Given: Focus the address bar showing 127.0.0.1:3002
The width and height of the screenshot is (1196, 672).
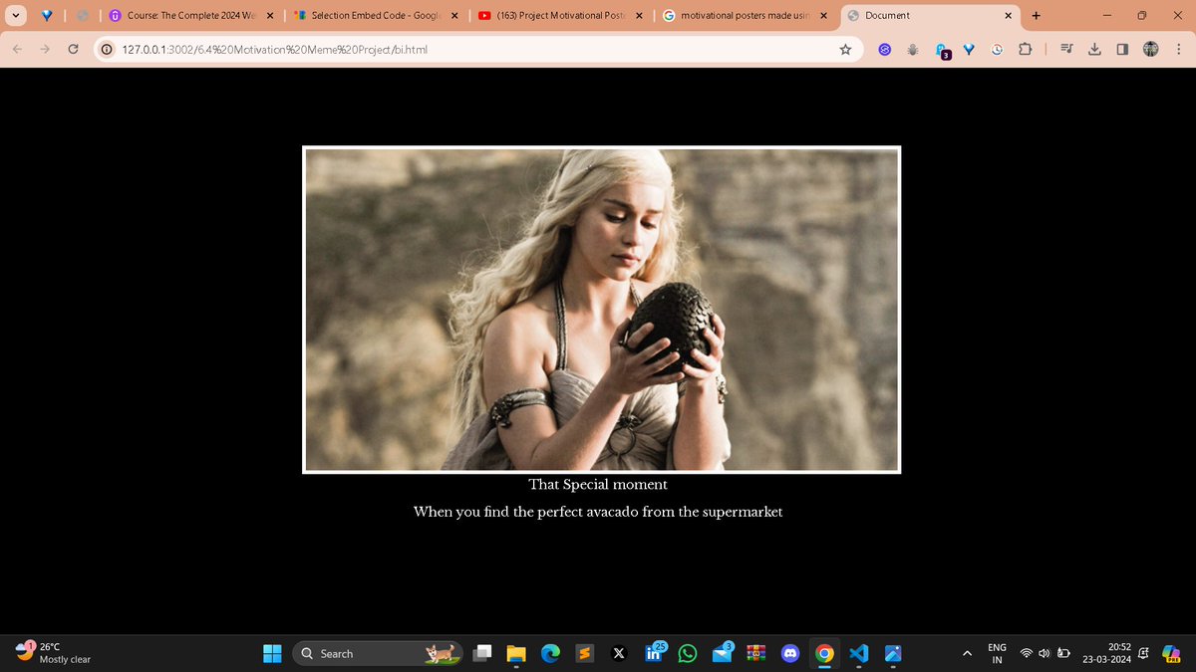Looking at the screenshot, I should pyautogui.click(x=478, y=49).
